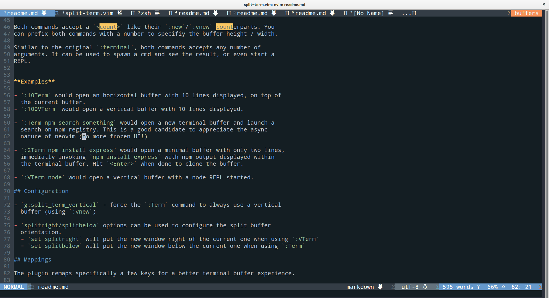549x298 pixels.
Task: Click 'set splitbelow' code on line 78
Action: tap(55, 246)
